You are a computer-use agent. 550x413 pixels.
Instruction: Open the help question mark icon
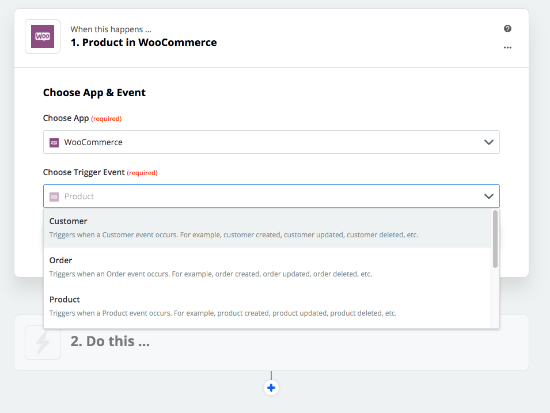[507, 29]
